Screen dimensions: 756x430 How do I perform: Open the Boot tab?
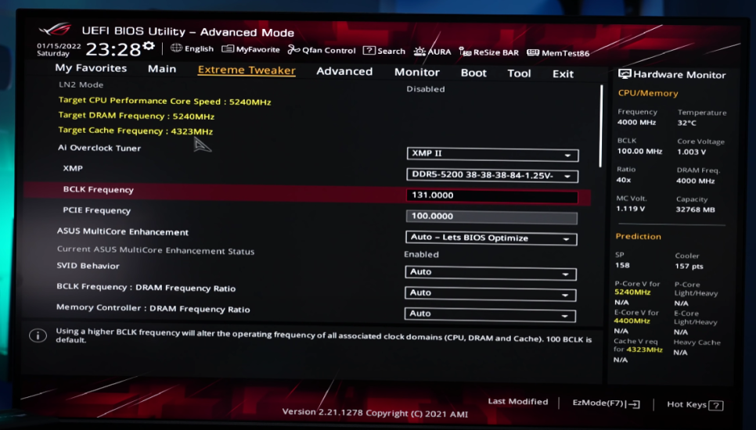[473, 73]
